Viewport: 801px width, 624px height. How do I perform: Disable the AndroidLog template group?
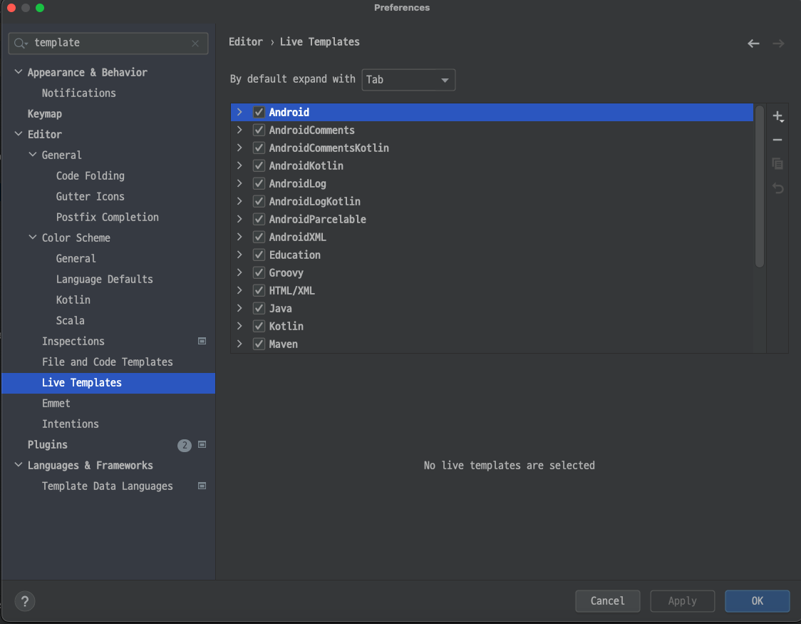pyautogui.click(x=259, y=183)
